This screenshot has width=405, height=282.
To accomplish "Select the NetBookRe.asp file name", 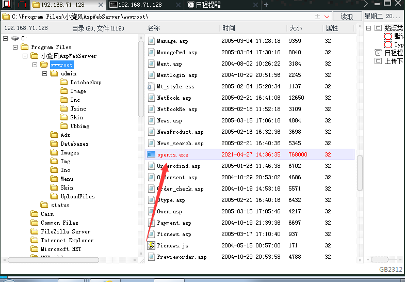I will point(177,109).
